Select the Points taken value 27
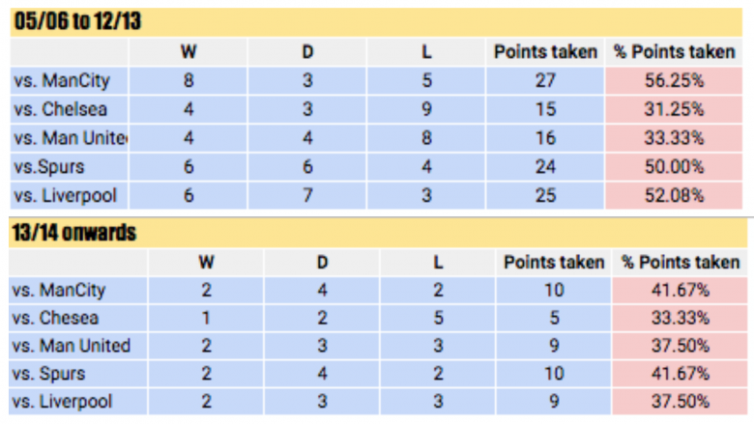754x424 pixels. [x=545, y=81]
